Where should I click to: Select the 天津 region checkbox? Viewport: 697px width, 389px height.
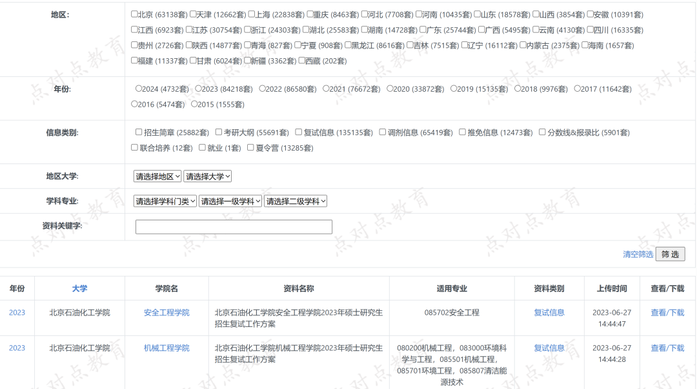pyautogui.click(x=193, y=14)
